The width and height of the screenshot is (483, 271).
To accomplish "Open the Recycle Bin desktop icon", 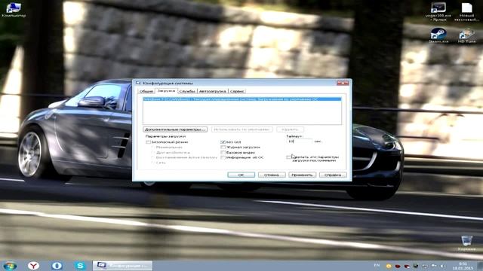I will click(466, 242).
